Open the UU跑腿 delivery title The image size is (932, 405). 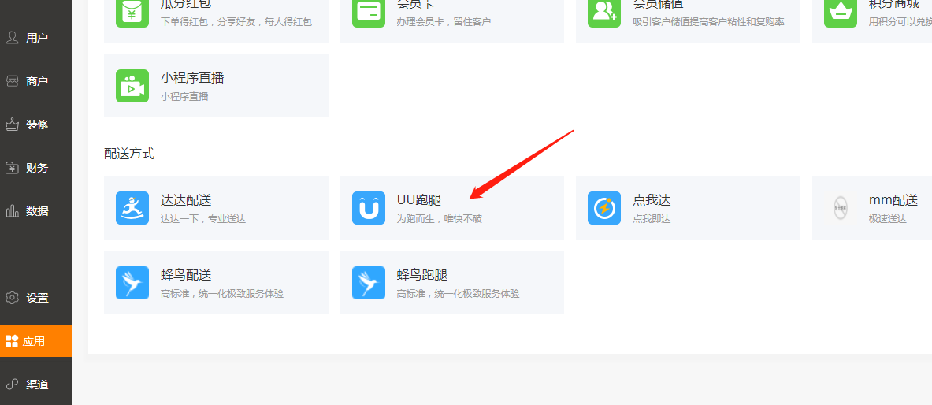click(419, 200)
